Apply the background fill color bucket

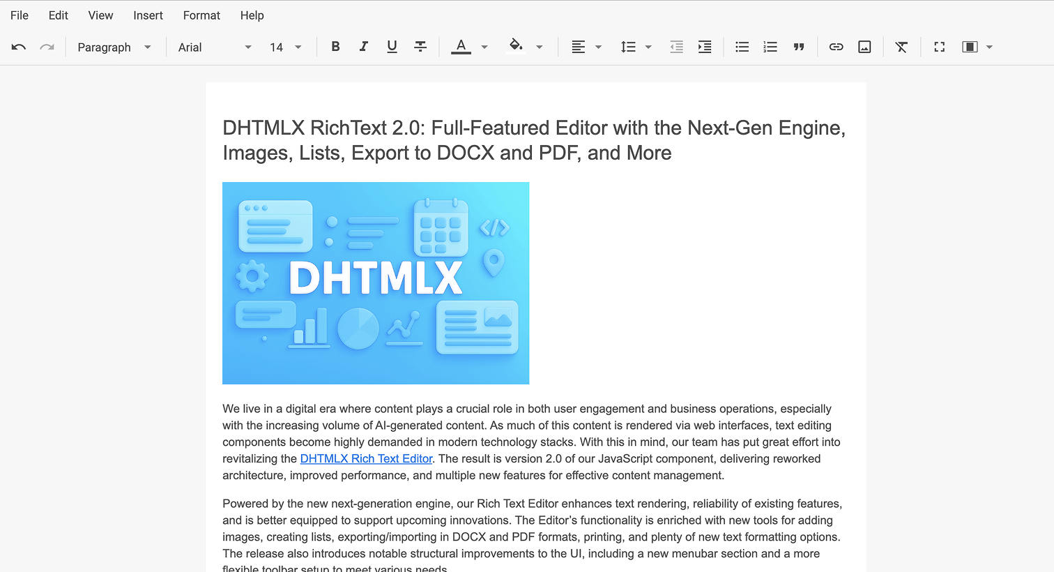tap(516, 47)
